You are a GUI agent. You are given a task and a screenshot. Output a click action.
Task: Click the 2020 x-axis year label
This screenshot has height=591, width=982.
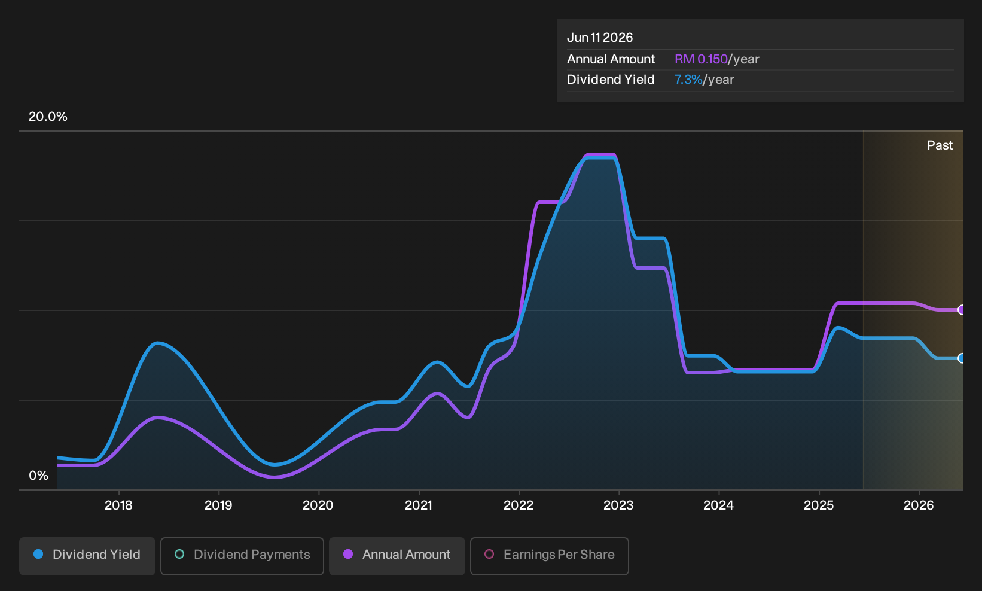point(318,505)
